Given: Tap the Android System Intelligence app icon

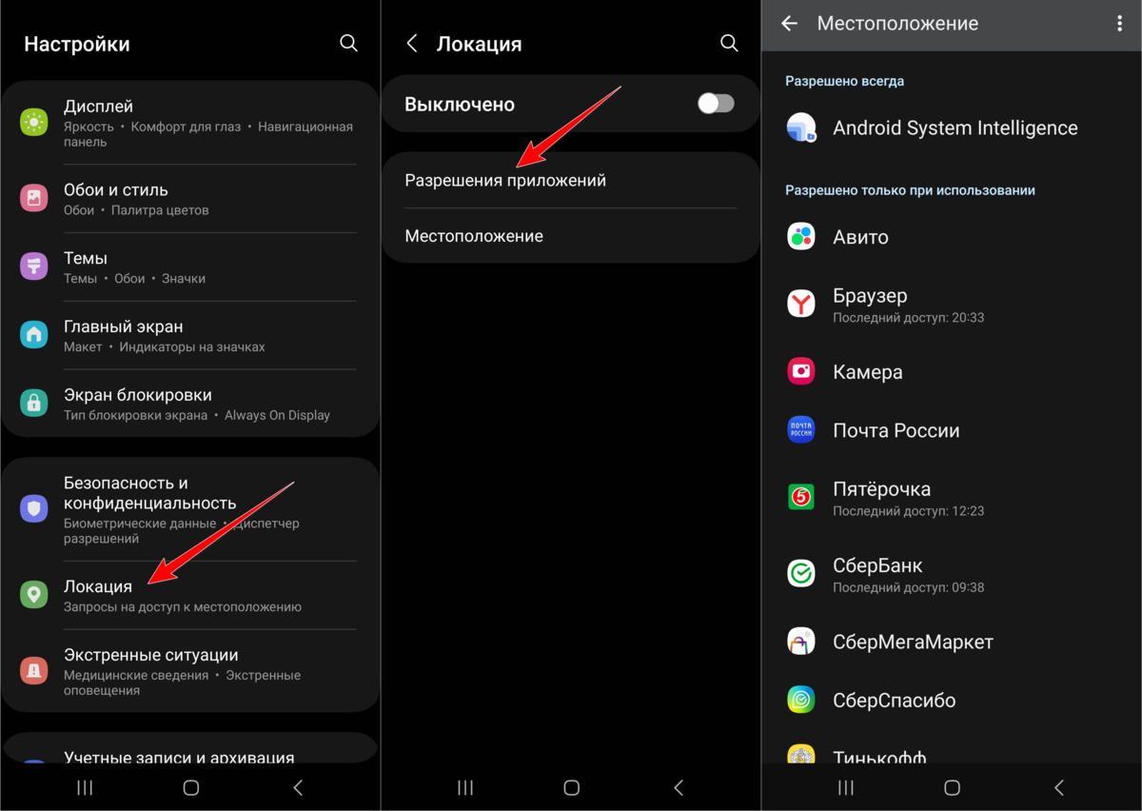Looking at the screenshot, I should point(801,128).
